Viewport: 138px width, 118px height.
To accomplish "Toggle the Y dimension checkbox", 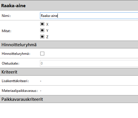I will point(42,30).
